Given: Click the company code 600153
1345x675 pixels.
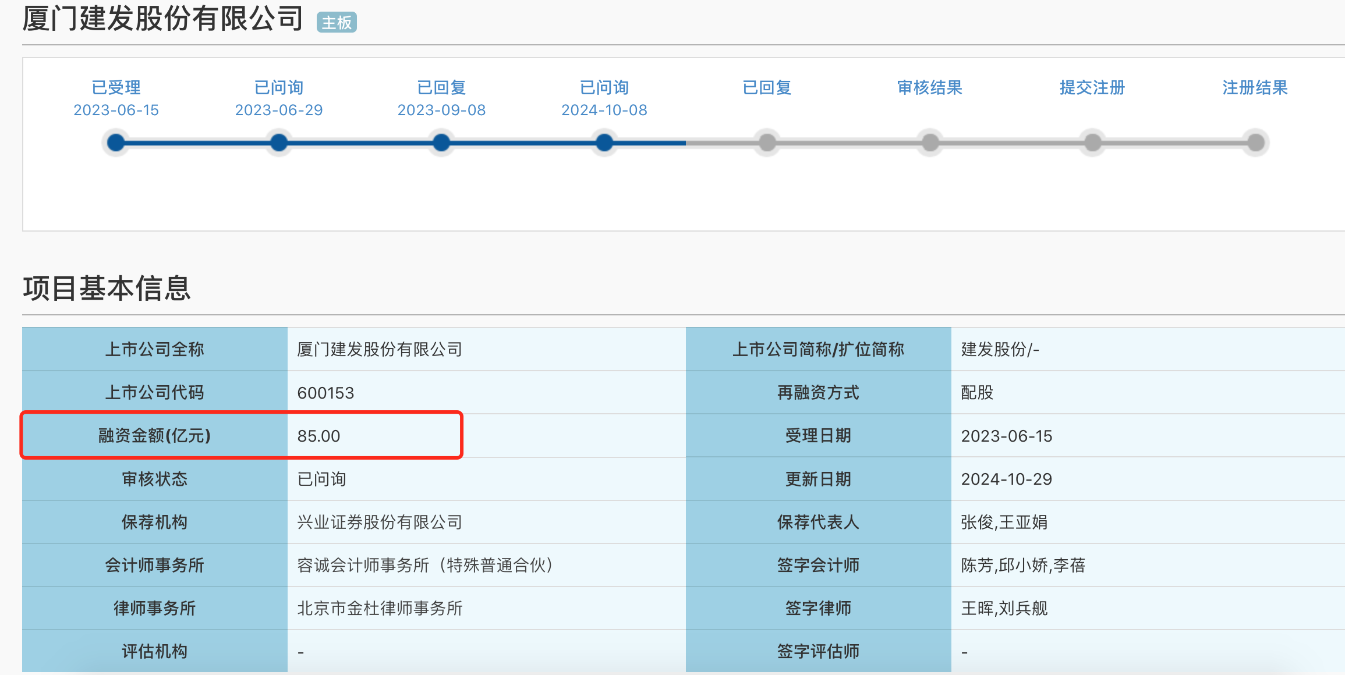Looking at the screenshot, I should 325,393.
